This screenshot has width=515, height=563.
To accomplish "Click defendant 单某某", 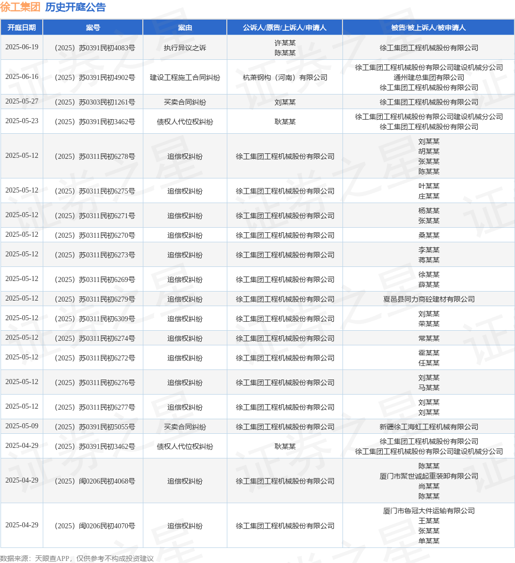I will click(x=429, y=541).
